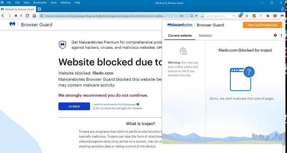Click Get Full Protection button
Image resolution: width=287 pixels, height=153 pixels.
point(262,25)
